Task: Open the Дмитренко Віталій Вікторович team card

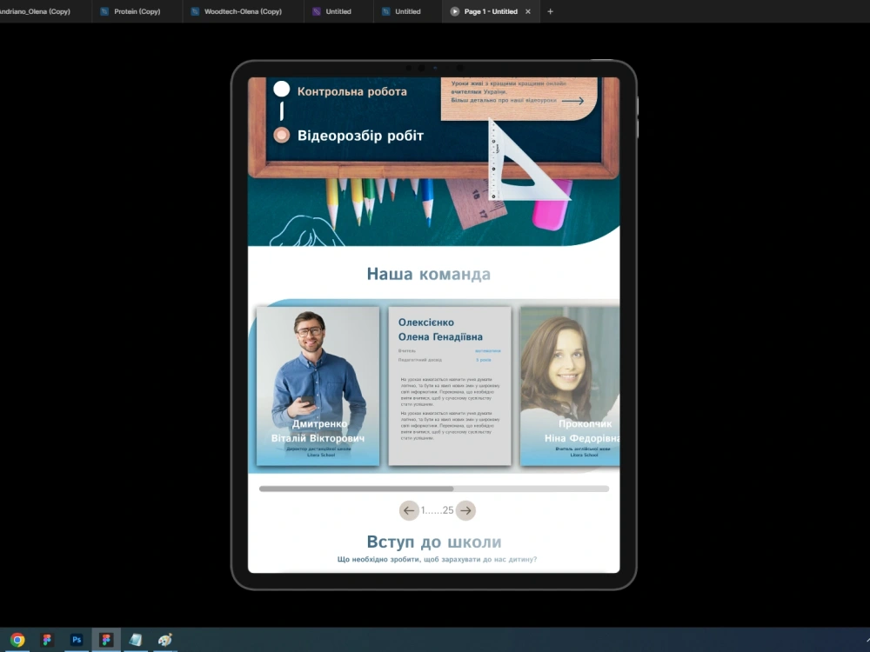Action: pos(318,386)
